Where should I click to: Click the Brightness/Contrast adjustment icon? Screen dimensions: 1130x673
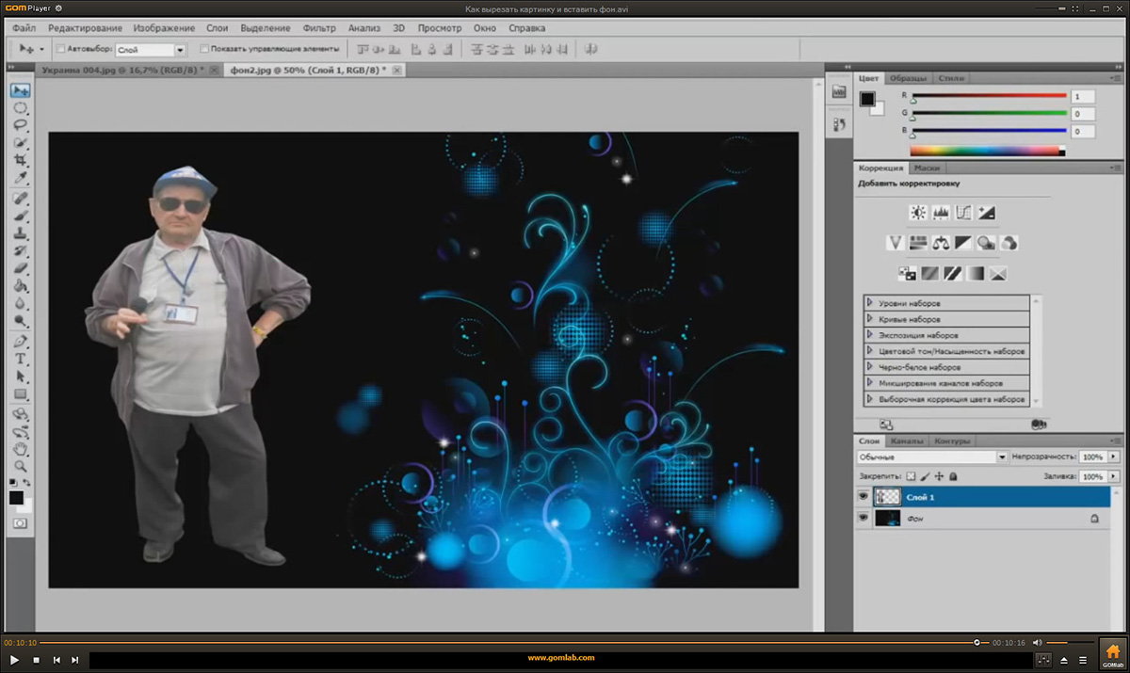pos(917,213)
